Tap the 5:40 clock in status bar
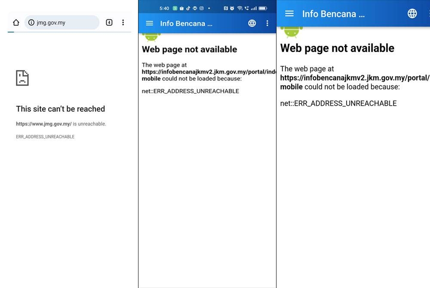This screenshot has height=288, width=430. click(x=164, y=8)
